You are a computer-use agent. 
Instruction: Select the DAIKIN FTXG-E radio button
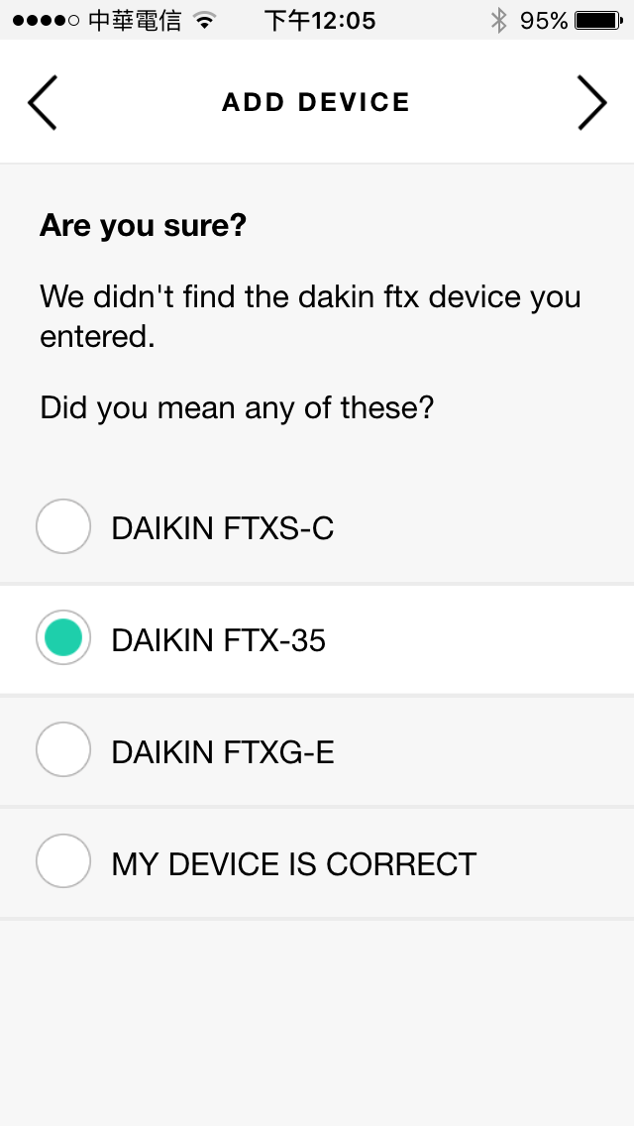(x=63, y=749)
